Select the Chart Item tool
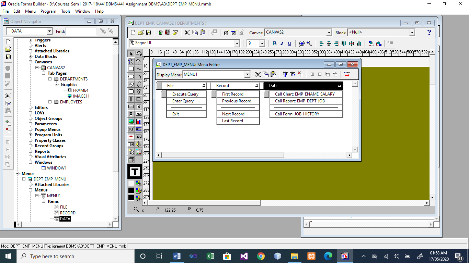The width and height of the screenshot is (469, 263). pyautogui.click(x=139, y=122)
